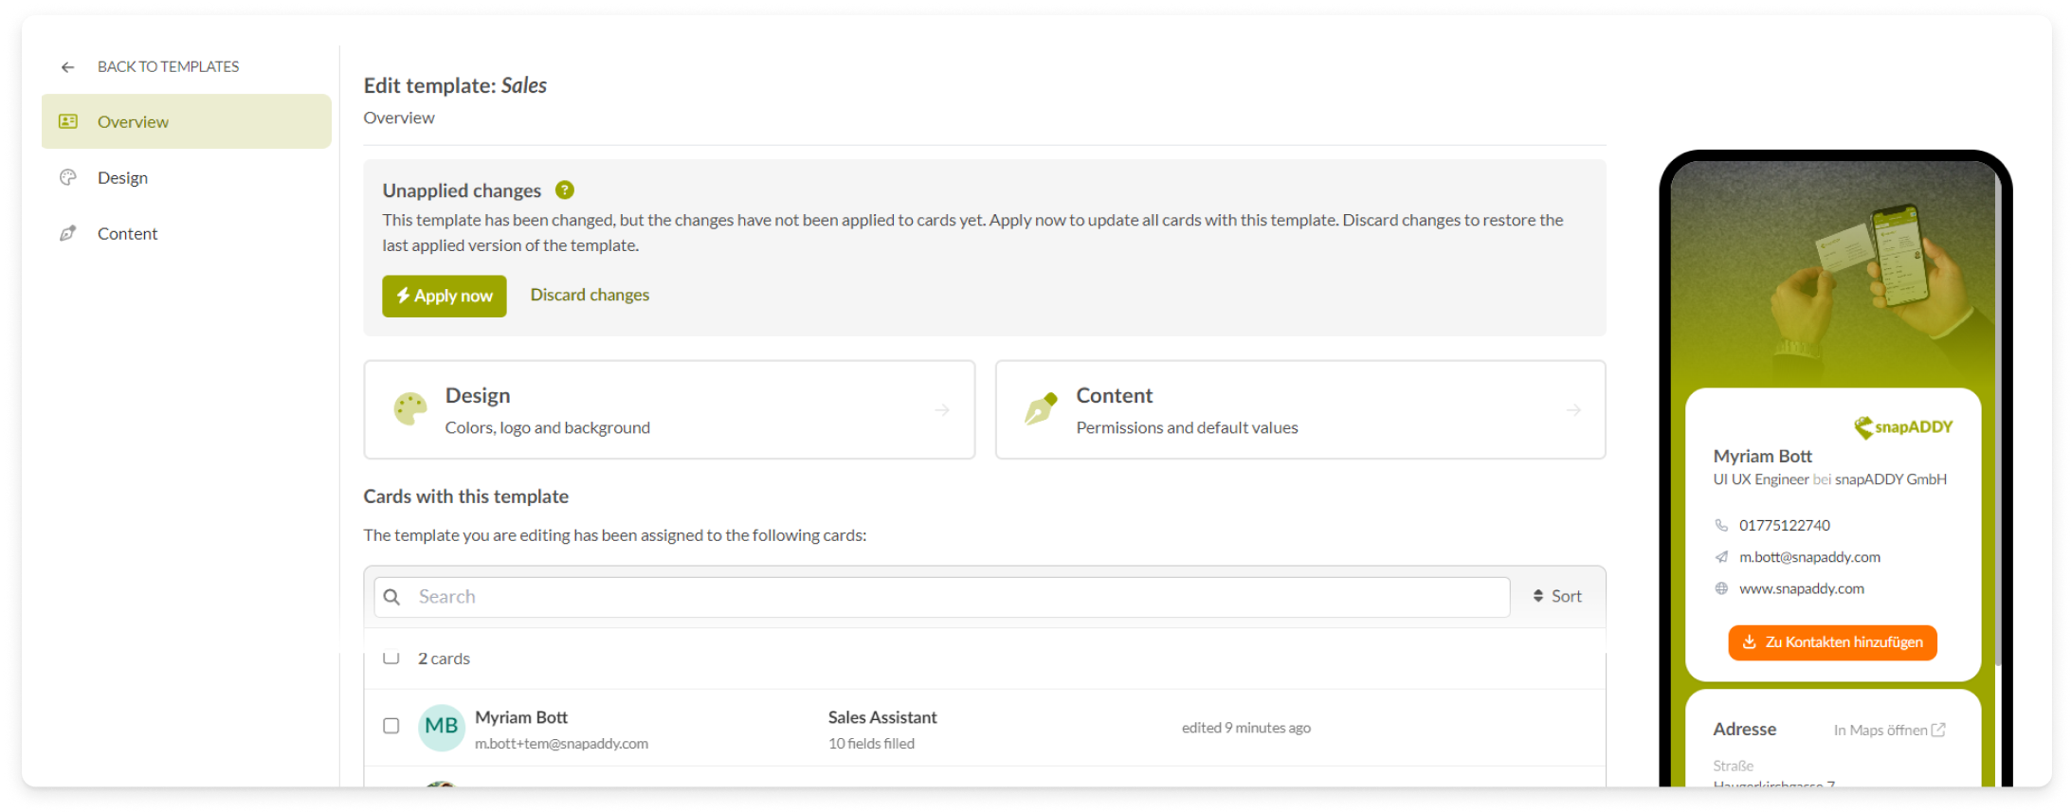Image resolution: width=2071 pixels, height=812 pixels.
Task: Click the Unapplied changes help question mark
Action: coord(565,190)
